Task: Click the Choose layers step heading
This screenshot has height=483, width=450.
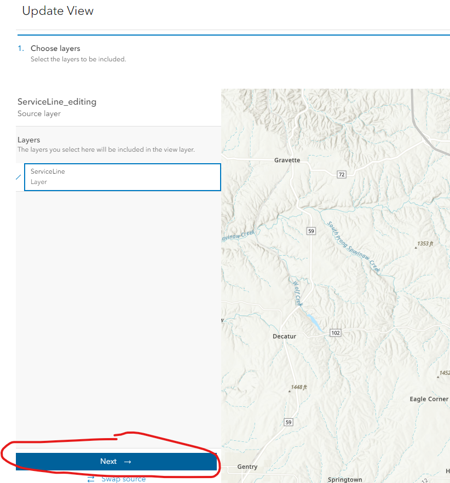Action: click(x=55, y=48)
